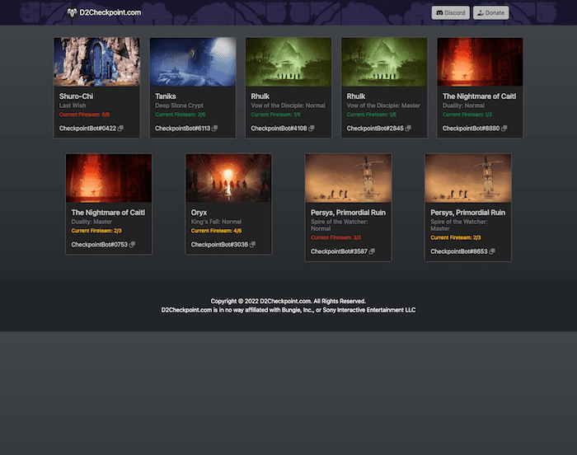577x455 pixels.
Task: Open the Oryx King's Fall image
Action: 228,178
